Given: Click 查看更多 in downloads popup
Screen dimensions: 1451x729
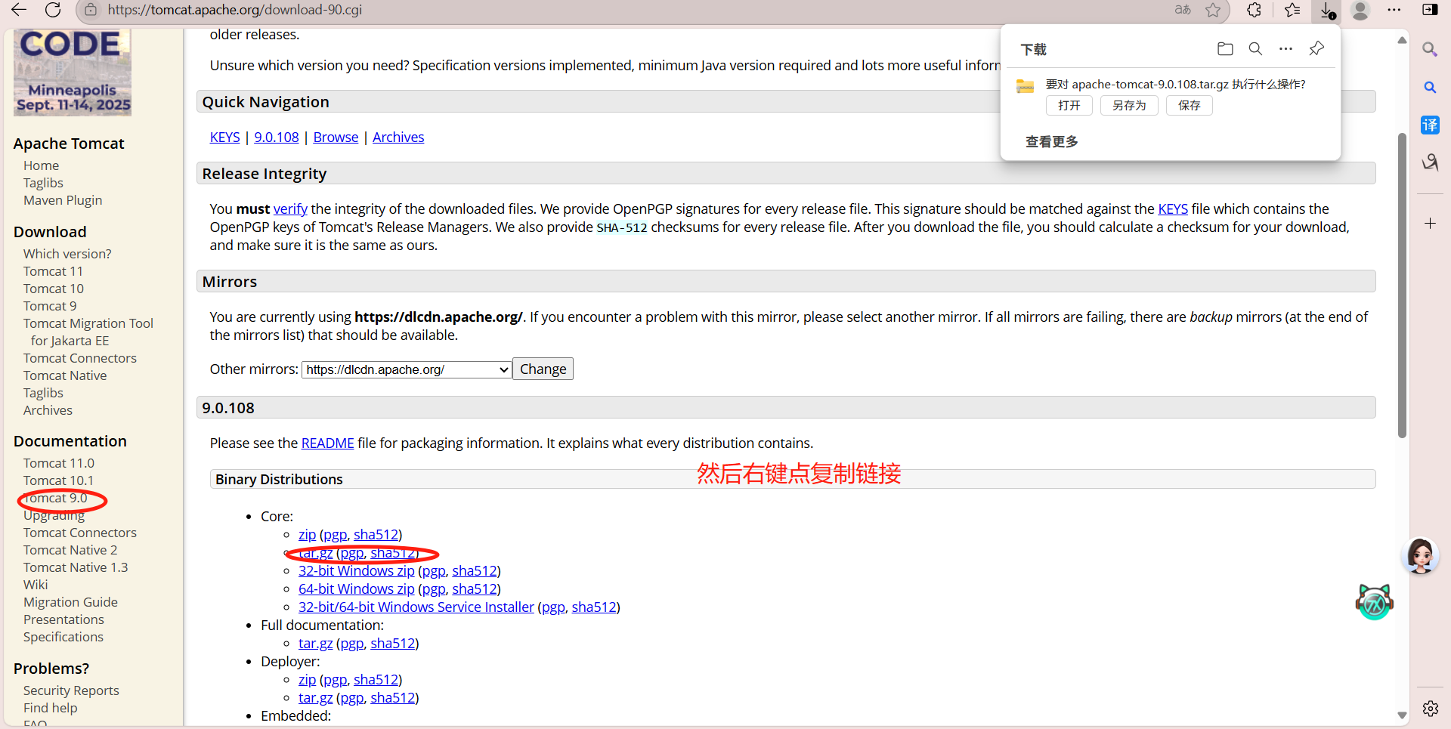Looking at the screenshot, I should 1051,142.
